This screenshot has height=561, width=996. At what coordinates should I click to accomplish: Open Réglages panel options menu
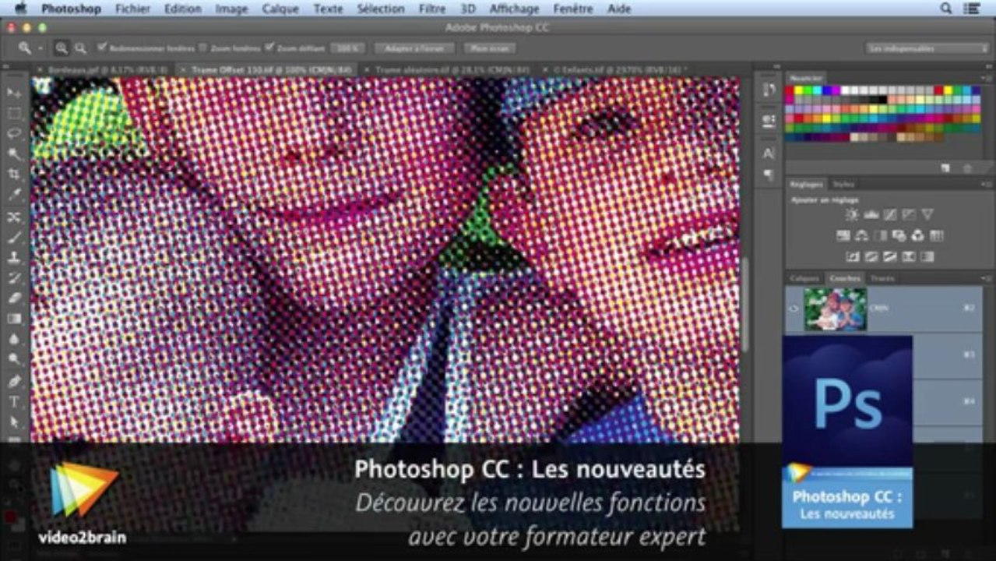click(985, 185)
